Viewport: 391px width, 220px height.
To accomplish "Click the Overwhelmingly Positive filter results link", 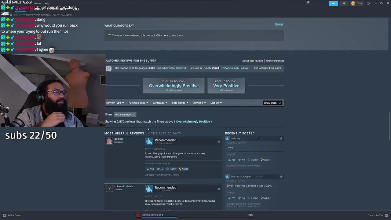I will [x=193, y=122].
